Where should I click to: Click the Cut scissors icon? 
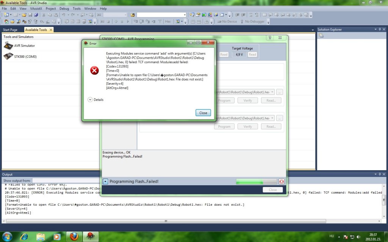pos(44,15)
